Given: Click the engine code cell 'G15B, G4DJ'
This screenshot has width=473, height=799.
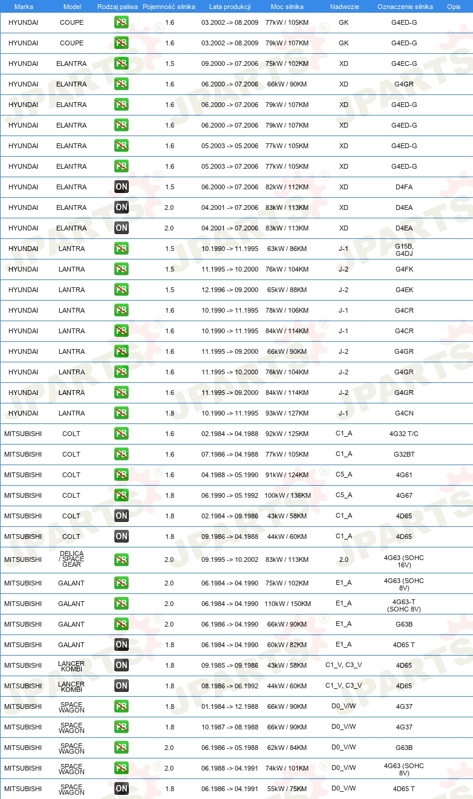Looking at the screenshot, I should [x=404, y=249].
